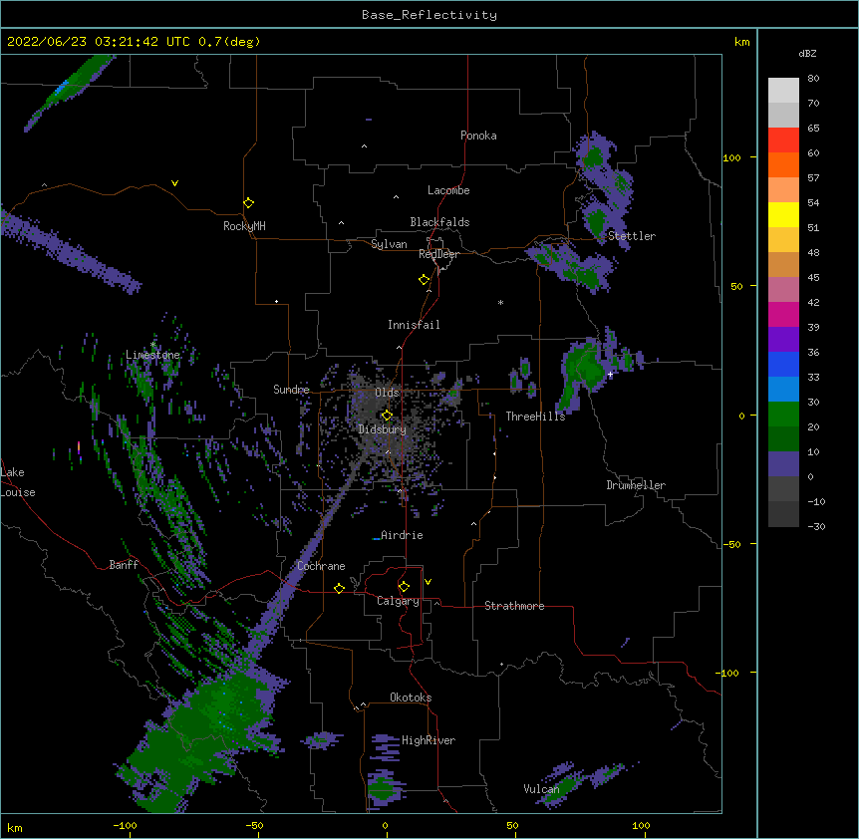
Task: Click the Innisfail town label
Action: [414, 325]
